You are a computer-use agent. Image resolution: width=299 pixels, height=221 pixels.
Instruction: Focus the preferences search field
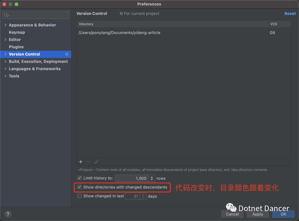tap(36, 15)
